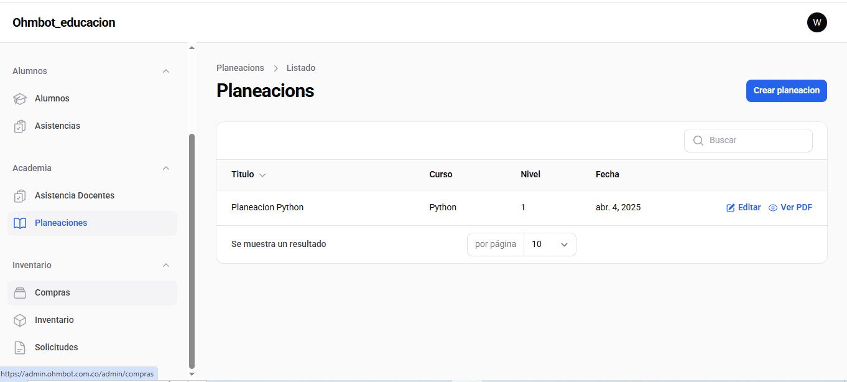847x382 pixels.
Task: Click the Nivel column header
Action: 530,174
